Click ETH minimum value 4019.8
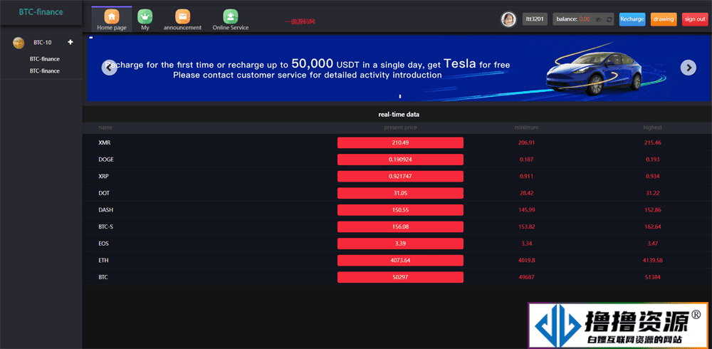 pyautogui.click(x=526, y=261)
